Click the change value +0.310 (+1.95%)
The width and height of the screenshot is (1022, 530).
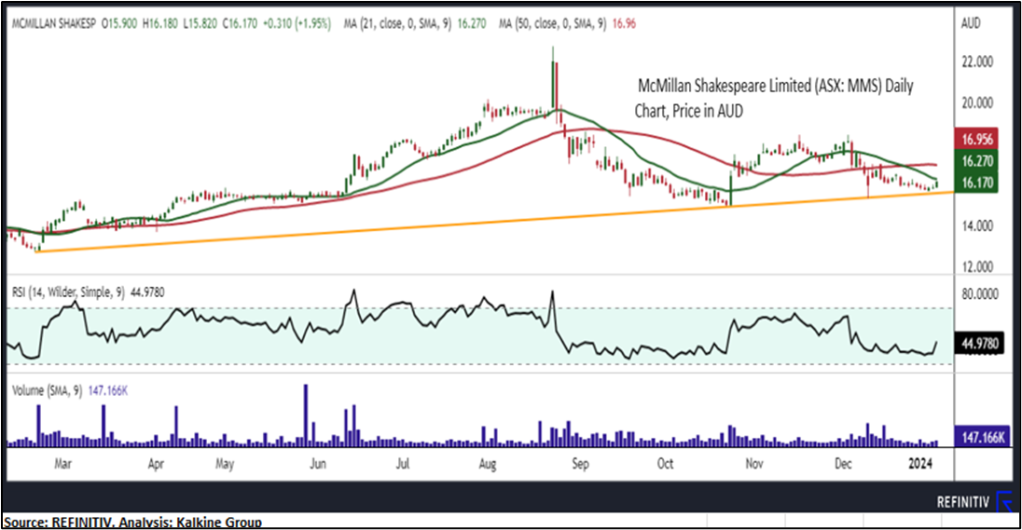pyautogui.click(x=297, y=24)
